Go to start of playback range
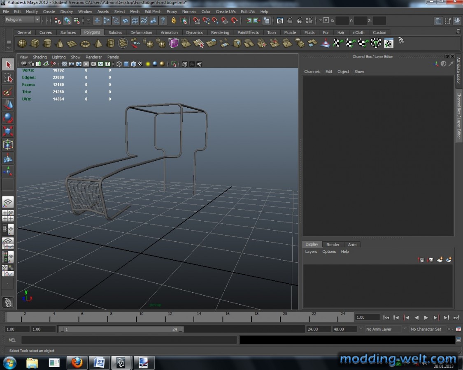463x370 pixels. 386,317
